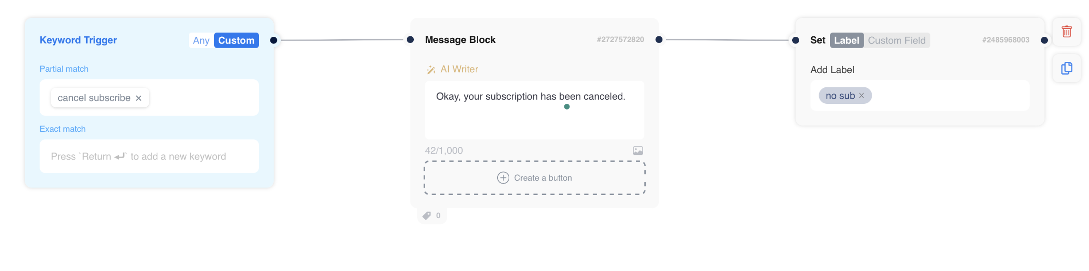Click the message text 'Okay, your subscription has been canceled.'
Screen dimensions: 1089x271
(530, 97)
